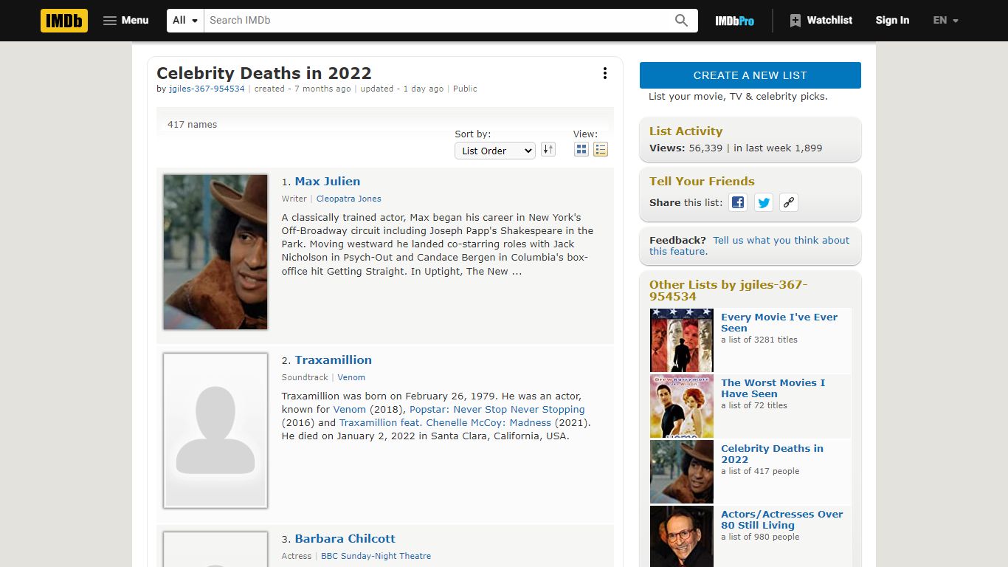Open the IMDbPro link

tap(734, 21)
